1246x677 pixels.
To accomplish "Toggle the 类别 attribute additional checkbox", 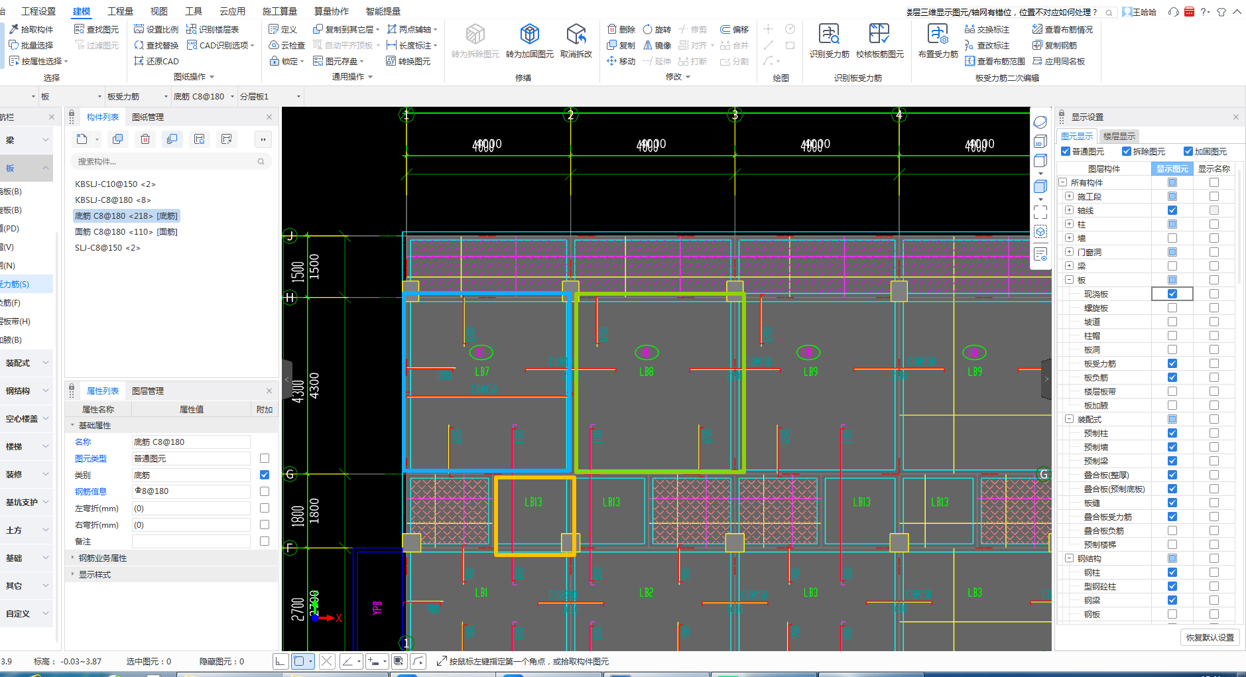I will (x=265, y=475).
